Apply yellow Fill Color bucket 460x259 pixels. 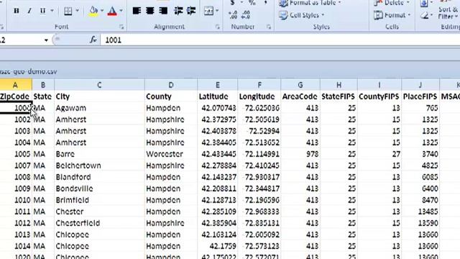click(93, 12)
